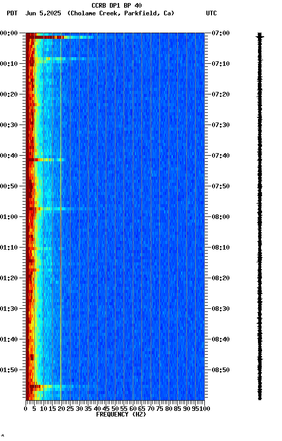This screenshot has width=282, height=441.
Task: Click the "50" frequency axis label
Action: pyautogui.click(x=115, y=409)
